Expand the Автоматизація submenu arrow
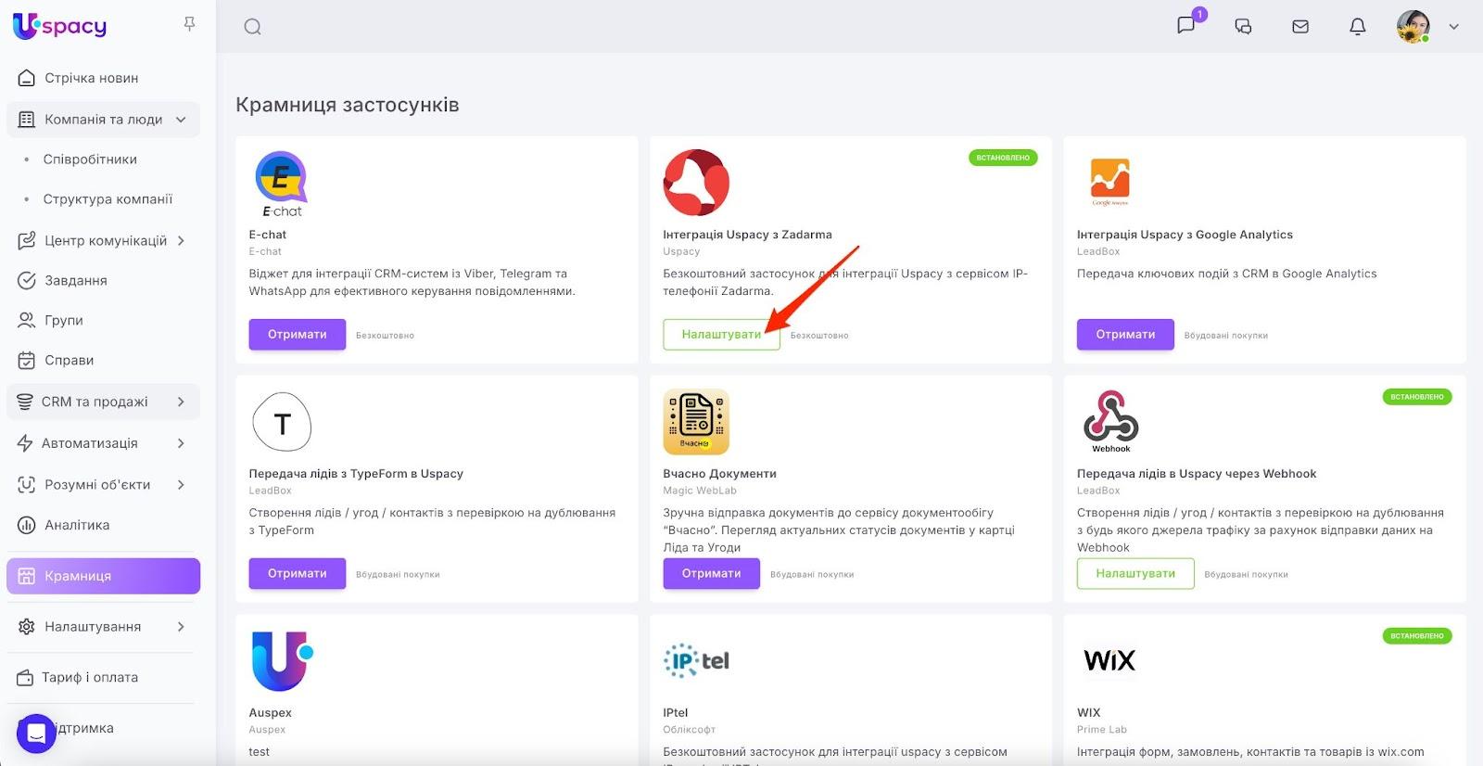 181,443
